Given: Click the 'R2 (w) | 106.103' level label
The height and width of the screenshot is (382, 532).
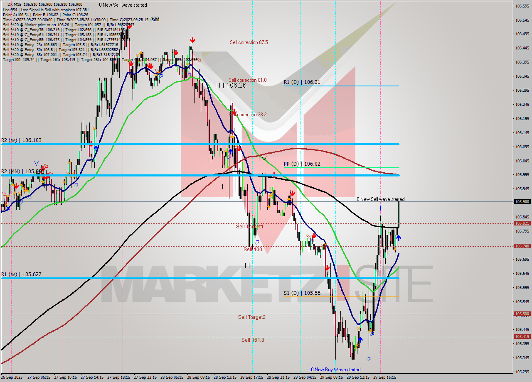Looking at the screenshot, I should (x=21, y=141).
